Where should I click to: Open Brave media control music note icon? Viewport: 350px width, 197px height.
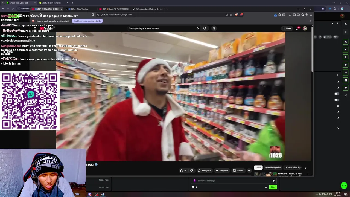[290, 15]
